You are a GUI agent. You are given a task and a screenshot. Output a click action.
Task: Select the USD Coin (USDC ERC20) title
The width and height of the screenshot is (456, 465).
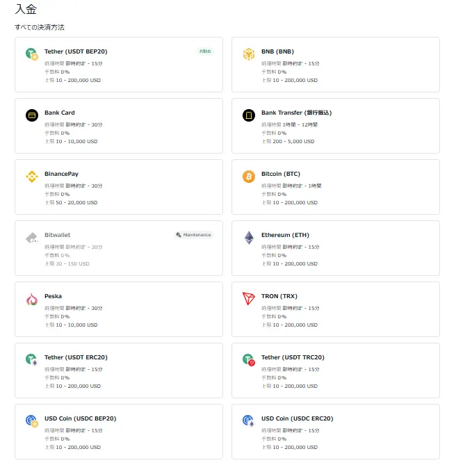tap(298, 418)
